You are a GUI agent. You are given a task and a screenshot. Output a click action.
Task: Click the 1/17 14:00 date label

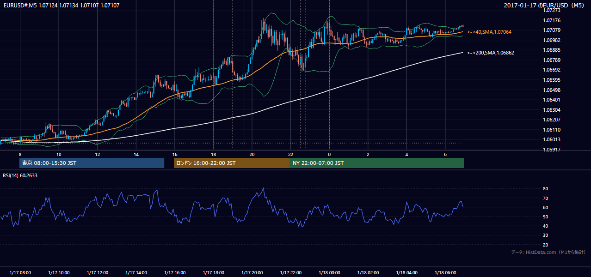[x=136, y=273]
